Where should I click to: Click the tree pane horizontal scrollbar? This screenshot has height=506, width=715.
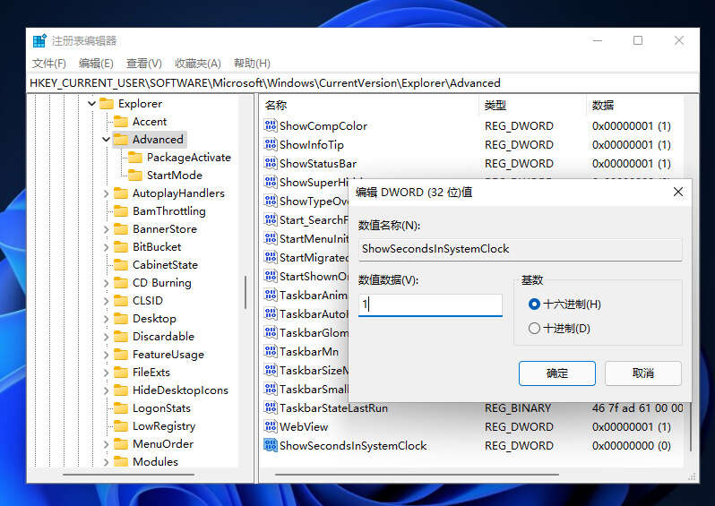(129, 475)
